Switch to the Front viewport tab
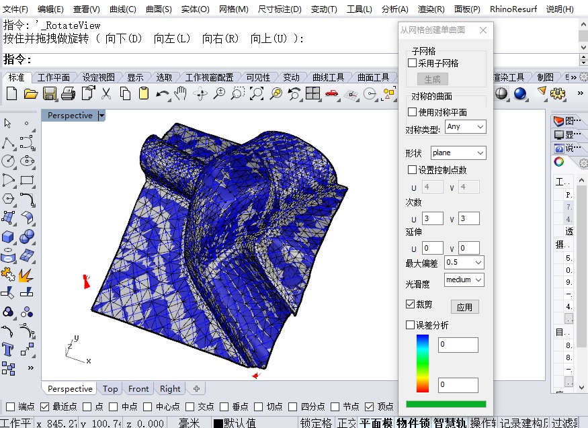This screenshot has height=428, width=588. pyautogui.click(x=138, y=388)
